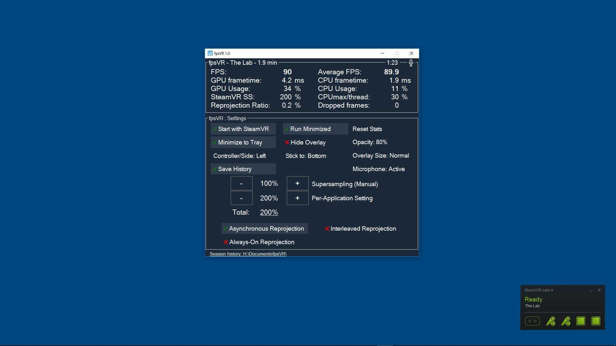Toggle the Microphone: Active setting
Viewport: 616px width, 346px height.
pos(379,169)
